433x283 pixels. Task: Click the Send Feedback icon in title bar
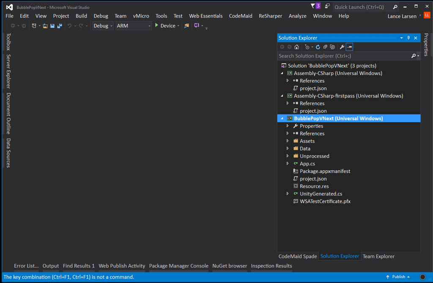pyautogui.click(x=327, y=6)
